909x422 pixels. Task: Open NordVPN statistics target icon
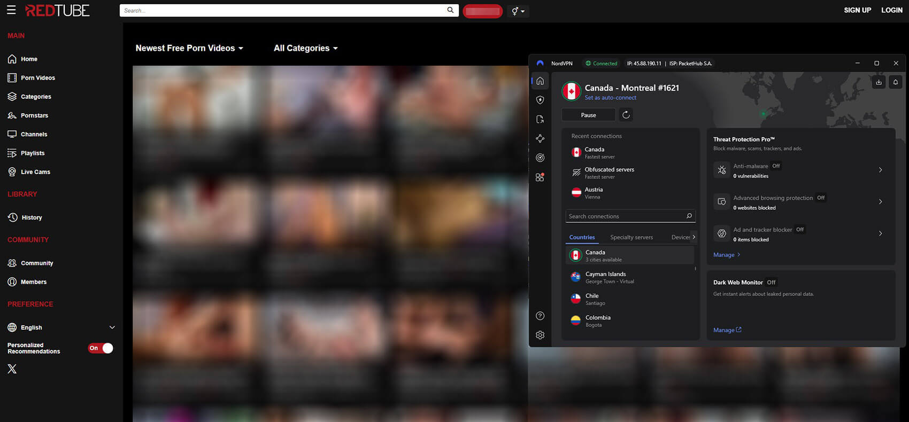tap(540, 158)
